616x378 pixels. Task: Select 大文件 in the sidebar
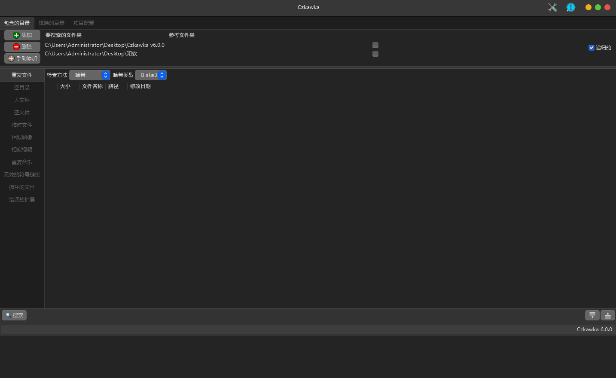point(22,100)
